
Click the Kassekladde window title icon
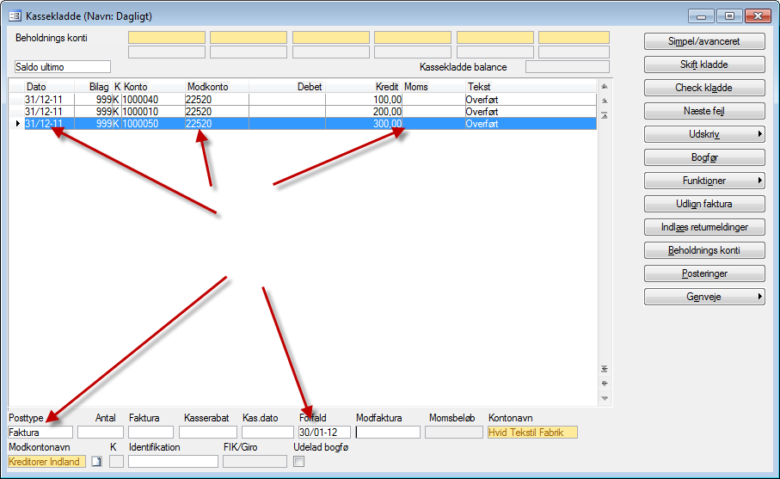coord(15,16)
